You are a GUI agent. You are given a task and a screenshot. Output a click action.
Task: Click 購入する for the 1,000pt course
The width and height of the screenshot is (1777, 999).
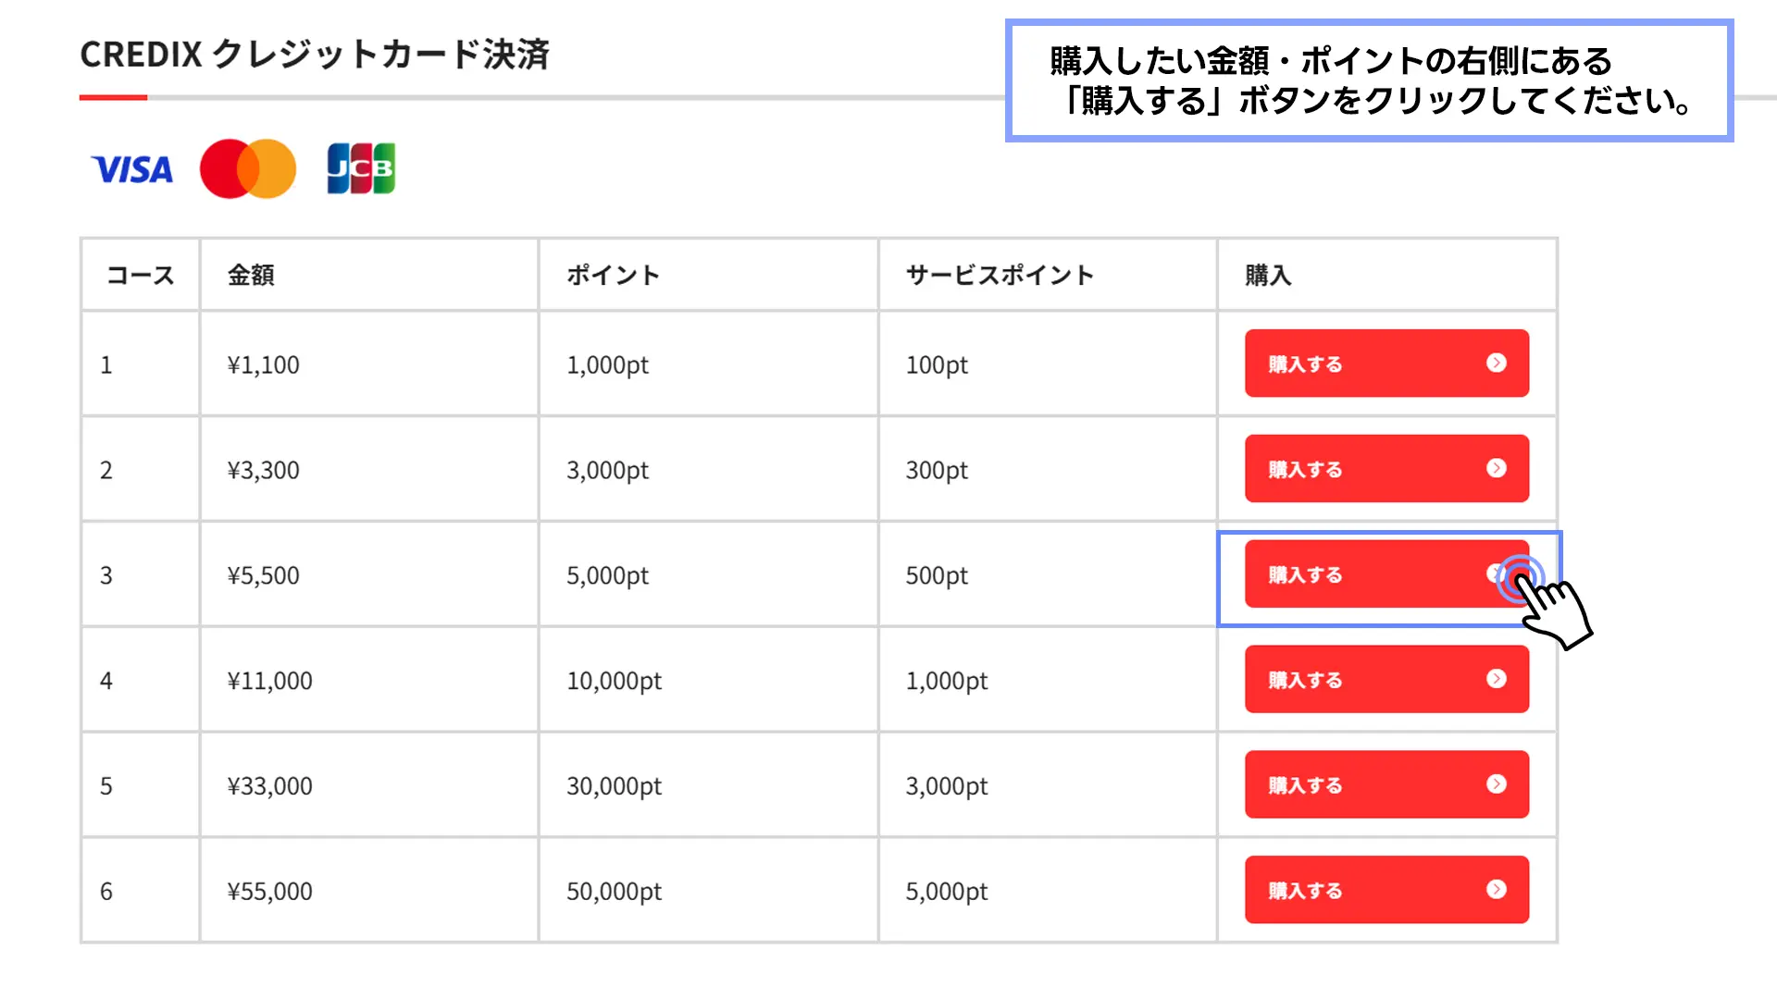point(1386,364)
